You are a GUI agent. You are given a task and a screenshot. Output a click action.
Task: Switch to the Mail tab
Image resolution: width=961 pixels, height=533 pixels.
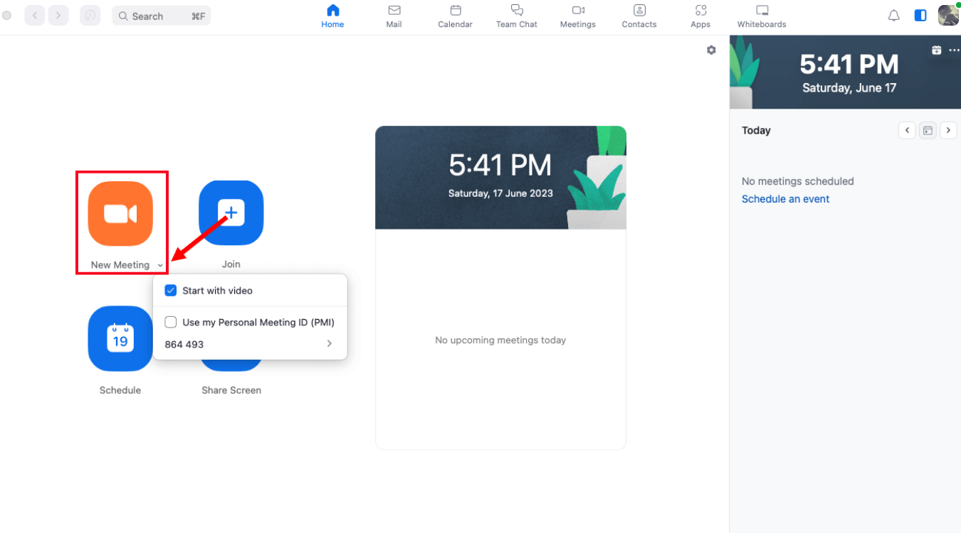coord(394,16)
